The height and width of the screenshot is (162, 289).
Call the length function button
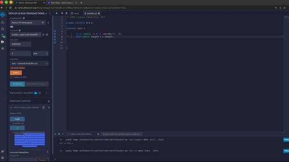tap(17, 119)
